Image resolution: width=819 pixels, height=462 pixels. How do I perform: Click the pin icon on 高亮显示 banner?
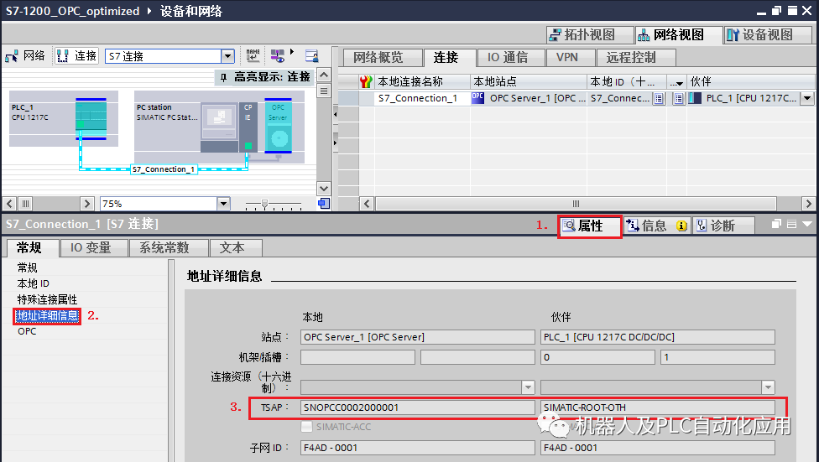coord(223,78)
